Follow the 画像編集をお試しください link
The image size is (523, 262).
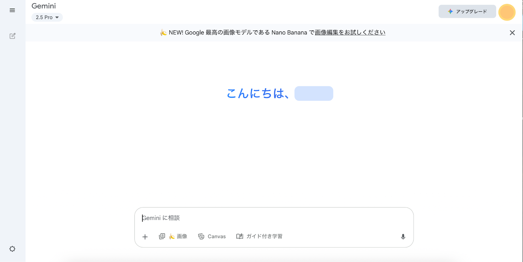pyautogui.click(x=350, y=32)
